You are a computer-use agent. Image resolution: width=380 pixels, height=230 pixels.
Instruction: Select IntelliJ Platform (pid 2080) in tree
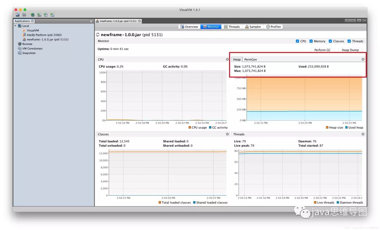tap(44, 35)
